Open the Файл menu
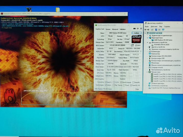Screen dimensions: 183x137 pos(147,27)
